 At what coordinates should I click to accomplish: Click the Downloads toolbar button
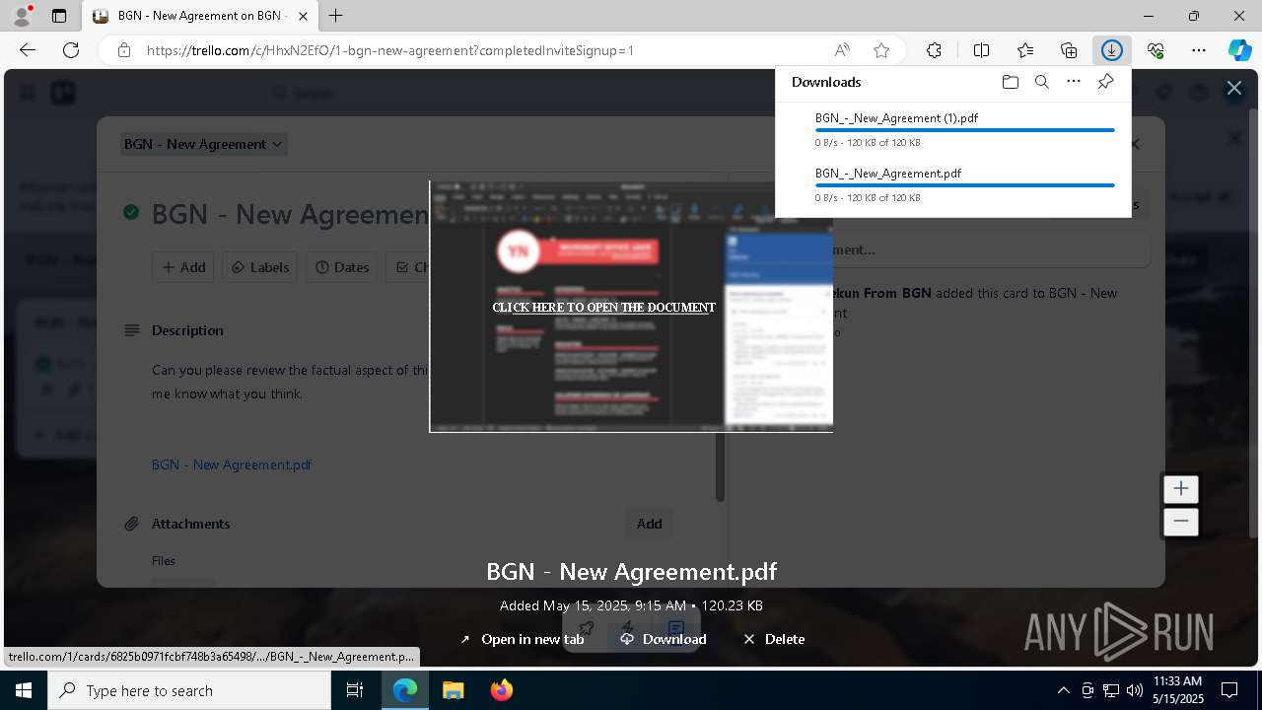click(1112, 50)
